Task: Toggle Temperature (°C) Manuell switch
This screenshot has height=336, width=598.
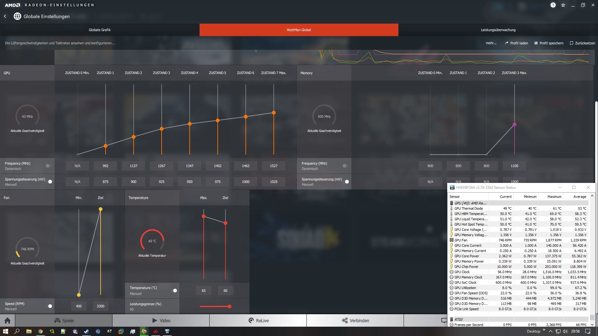Action: (174, 291)
